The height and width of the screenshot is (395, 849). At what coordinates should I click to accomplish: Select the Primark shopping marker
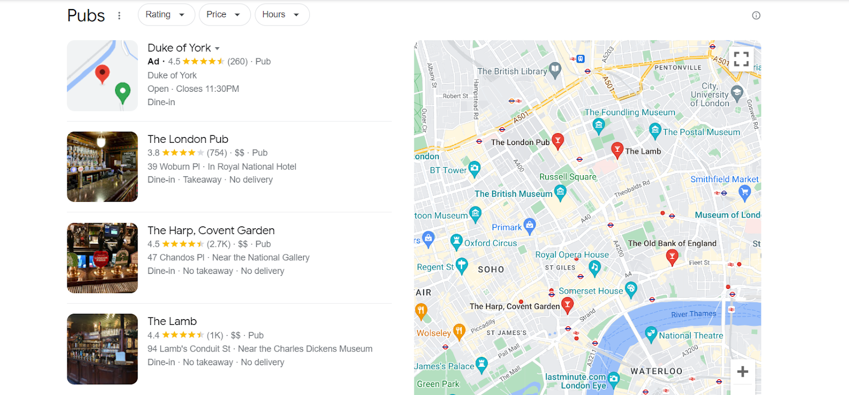coord(529,226)
